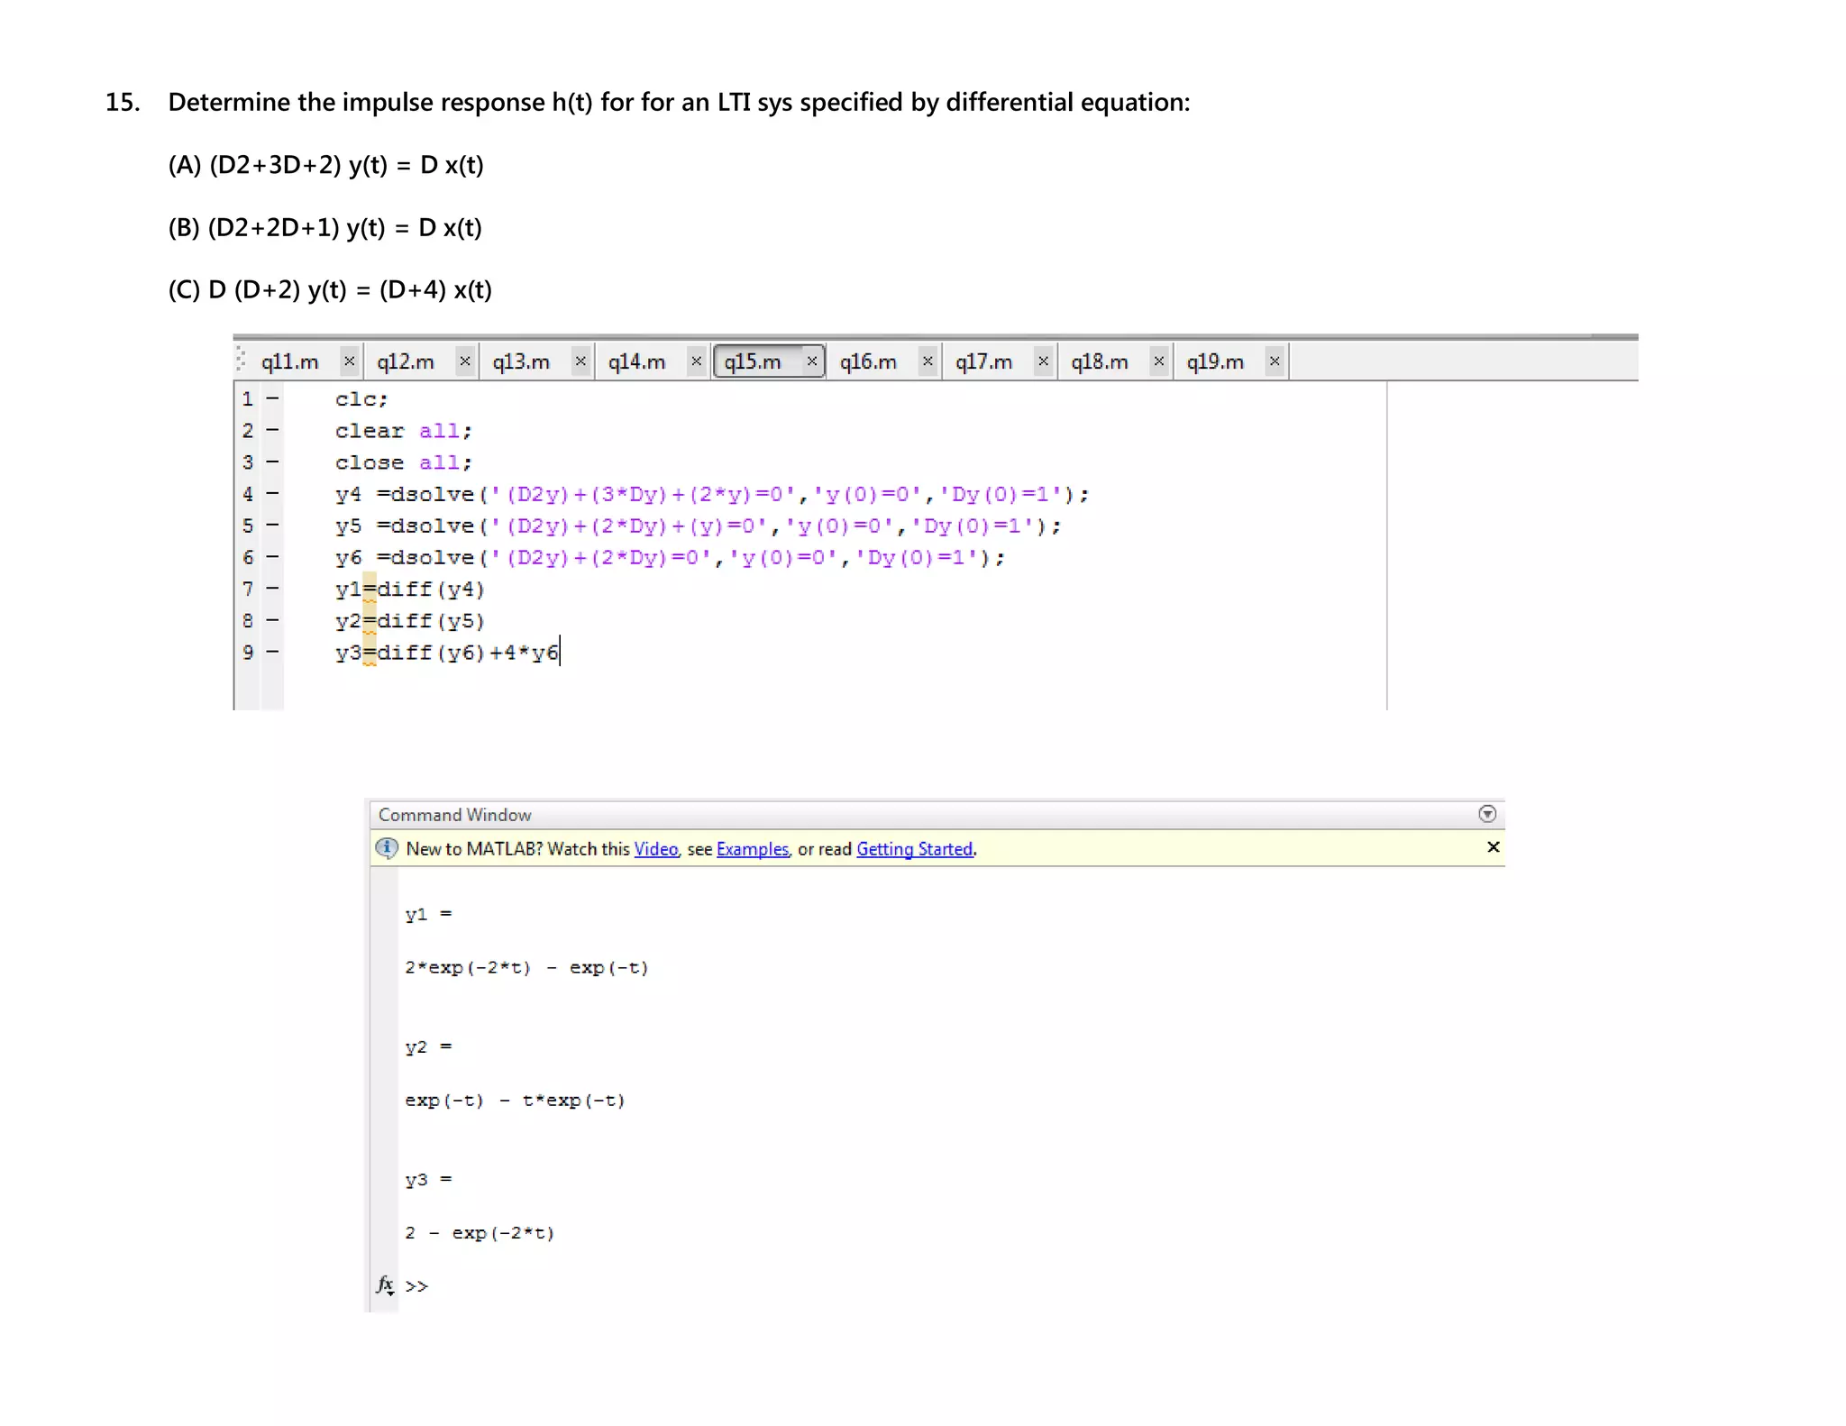Set breakpoint dash on line 7
The height and width of the screenshot is (1426, 1846).
click(x=272, y=589)
